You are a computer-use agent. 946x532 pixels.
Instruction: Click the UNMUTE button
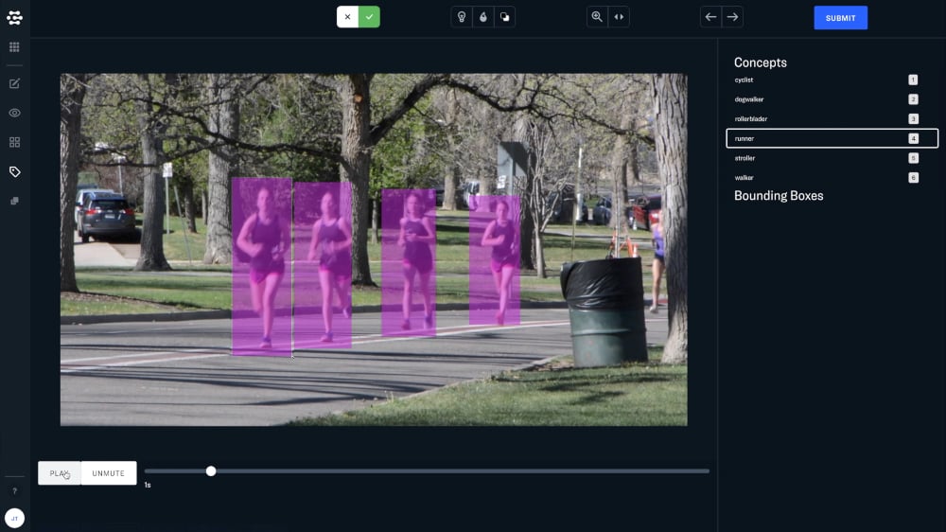(108, 473)
